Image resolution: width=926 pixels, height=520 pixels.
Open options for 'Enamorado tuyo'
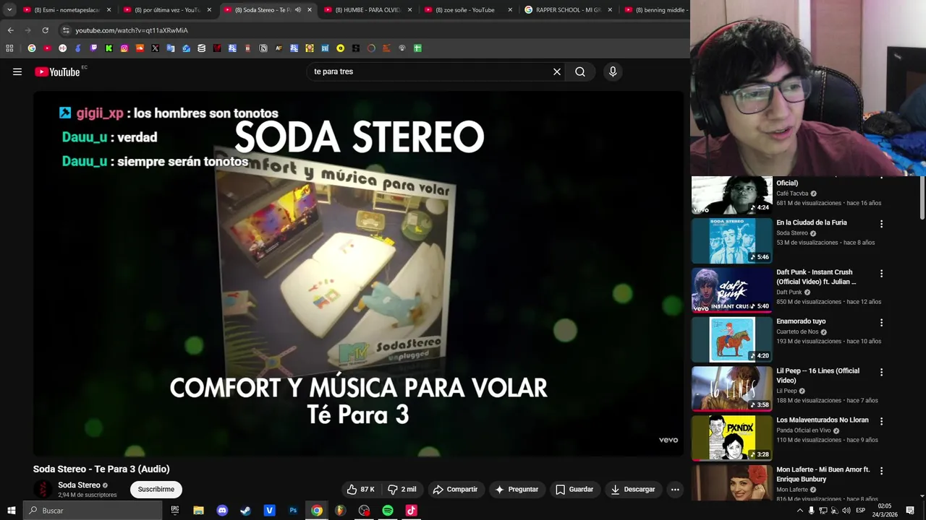pyautogui.click(x=881, y=323)
